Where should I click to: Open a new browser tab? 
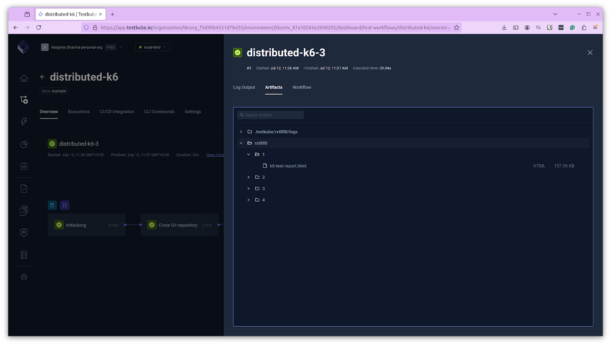[112, 14]
